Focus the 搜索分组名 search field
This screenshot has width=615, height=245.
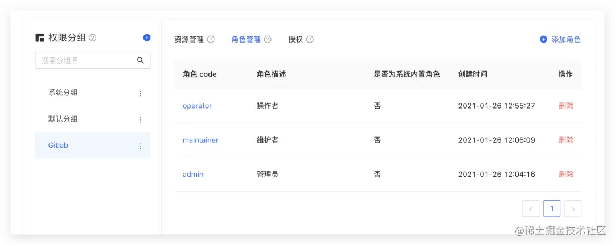coord(93,60)
